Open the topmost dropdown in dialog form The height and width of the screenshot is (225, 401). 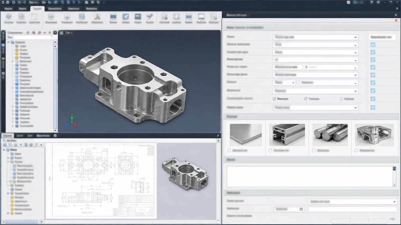click(x=315, y=37)
